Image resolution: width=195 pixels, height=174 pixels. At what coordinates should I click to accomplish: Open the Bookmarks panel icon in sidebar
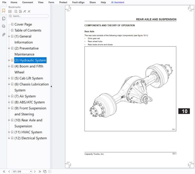4,11
